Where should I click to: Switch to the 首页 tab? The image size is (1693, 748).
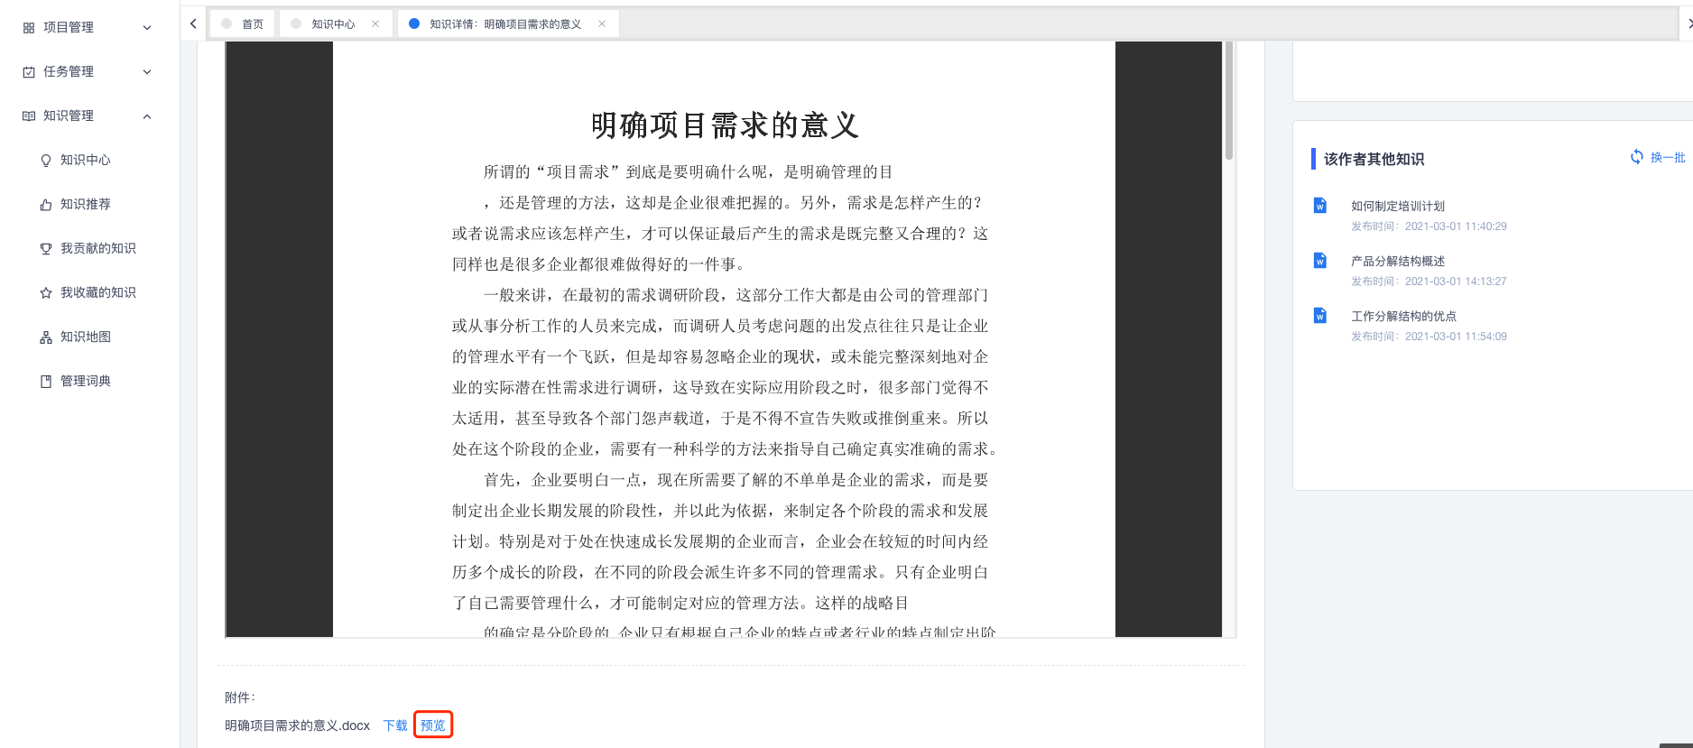coord(243,24)
